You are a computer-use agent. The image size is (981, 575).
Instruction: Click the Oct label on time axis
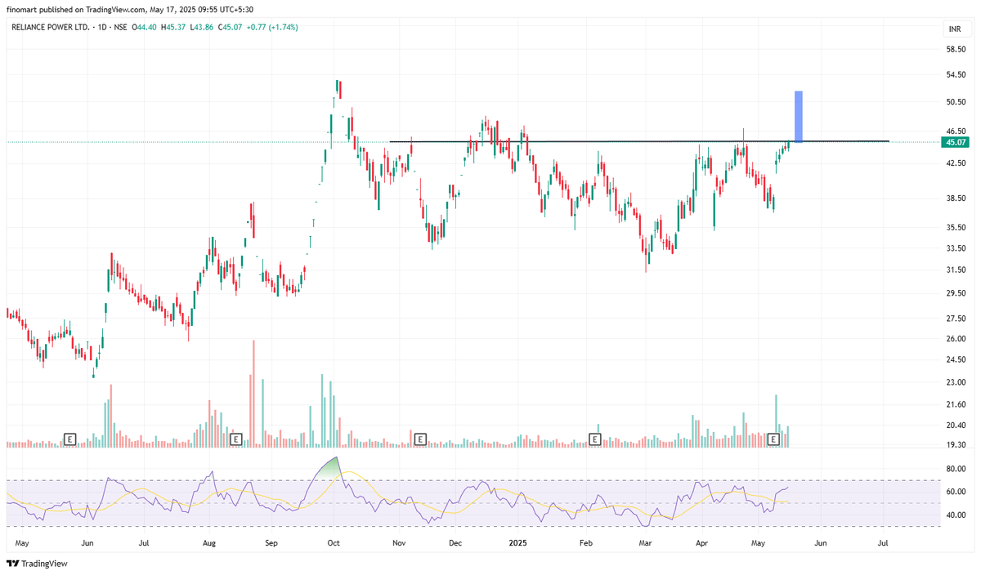pyautogui.click(x=334, y=542)
